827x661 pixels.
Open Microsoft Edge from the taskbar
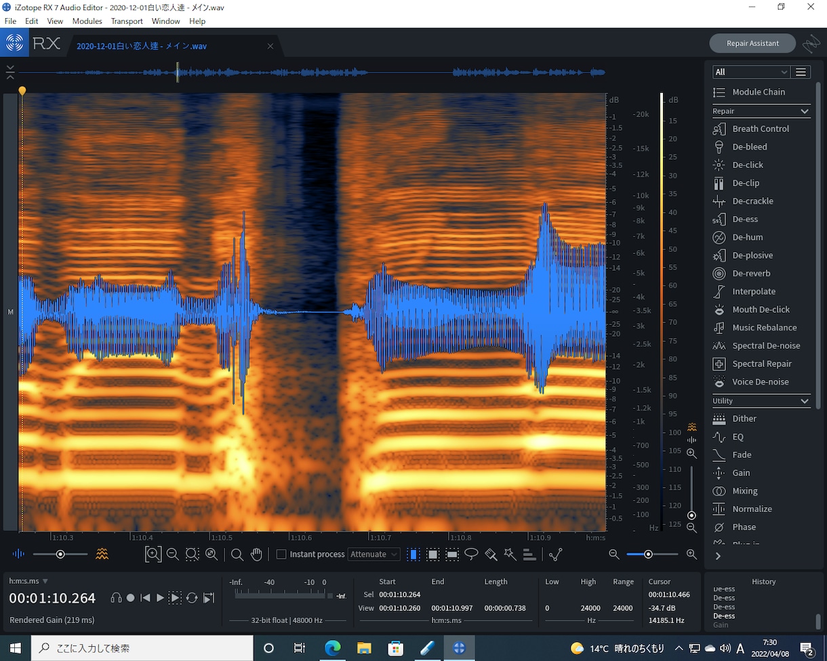pos(332,648)
